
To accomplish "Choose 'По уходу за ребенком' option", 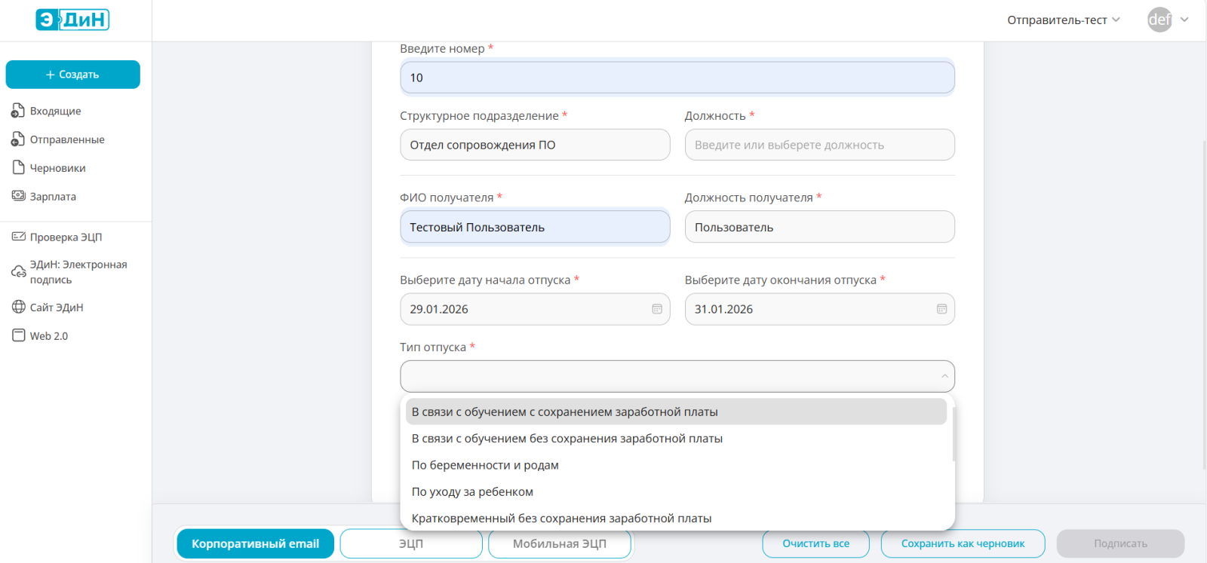I will tap(472, 491).
